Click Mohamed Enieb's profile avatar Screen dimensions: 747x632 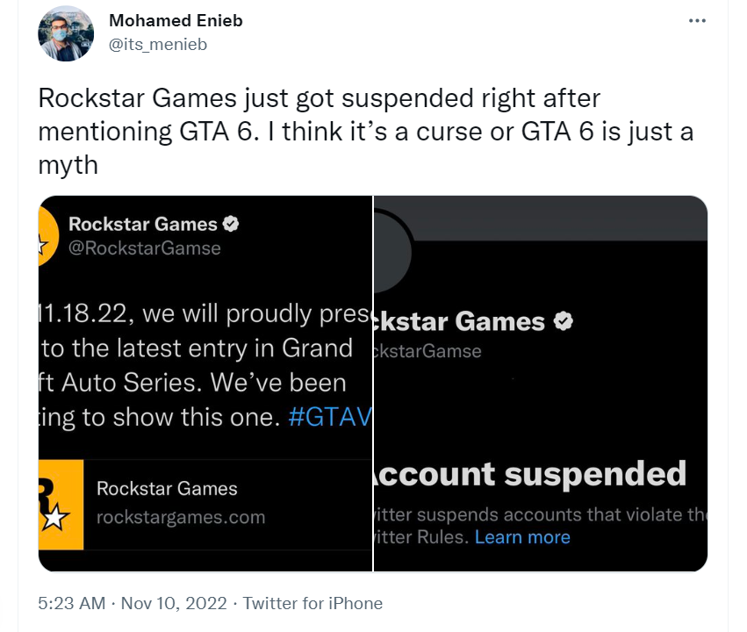point(66,33)
